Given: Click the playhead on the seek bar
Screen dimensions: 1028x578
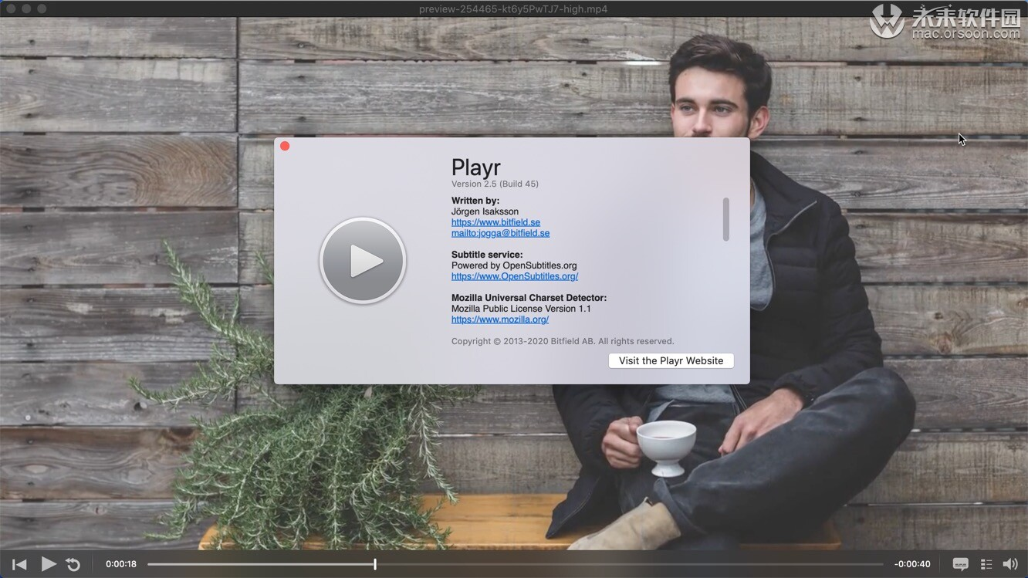Looking at the screenshot, I should pos(375,564).
